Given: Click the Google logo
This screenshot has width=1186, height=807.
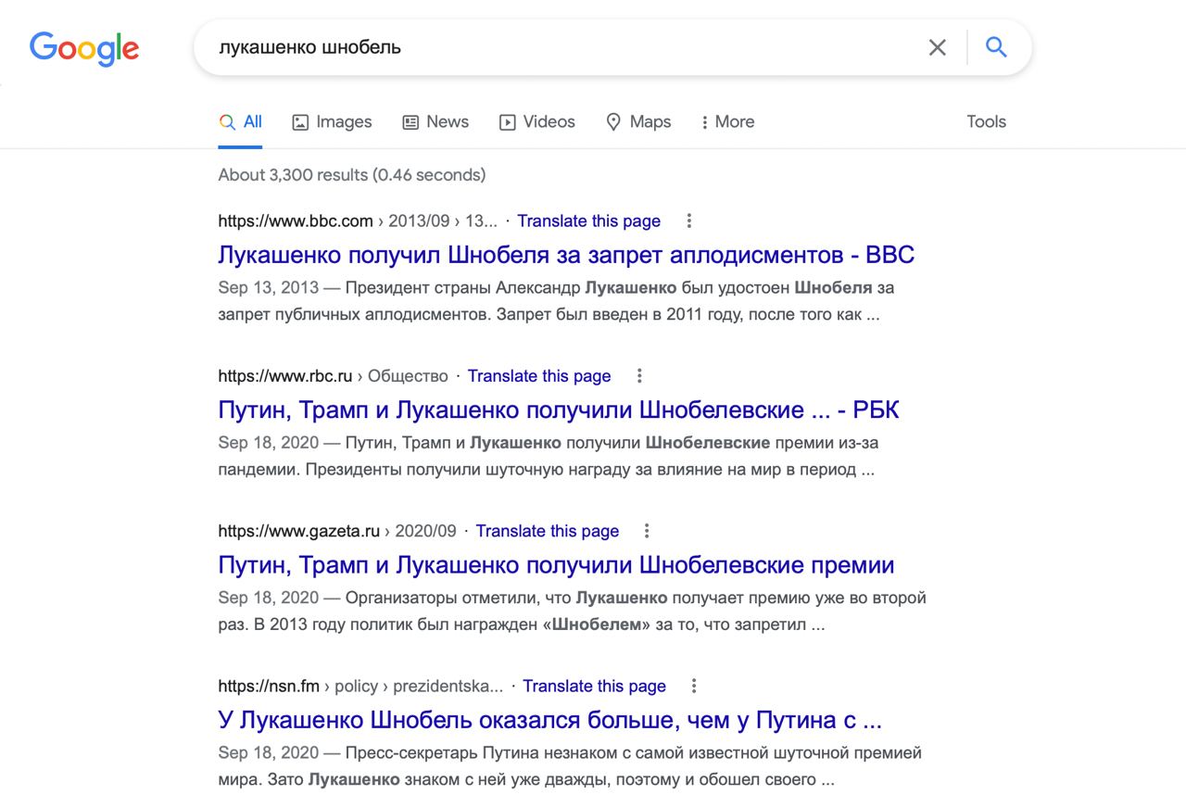Looking at the screenshot, I should tap(84, 48).
